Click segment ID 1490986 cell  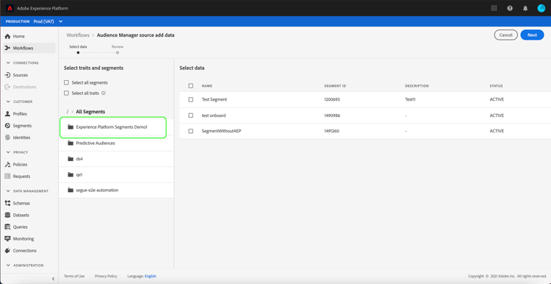click(332, 116)
